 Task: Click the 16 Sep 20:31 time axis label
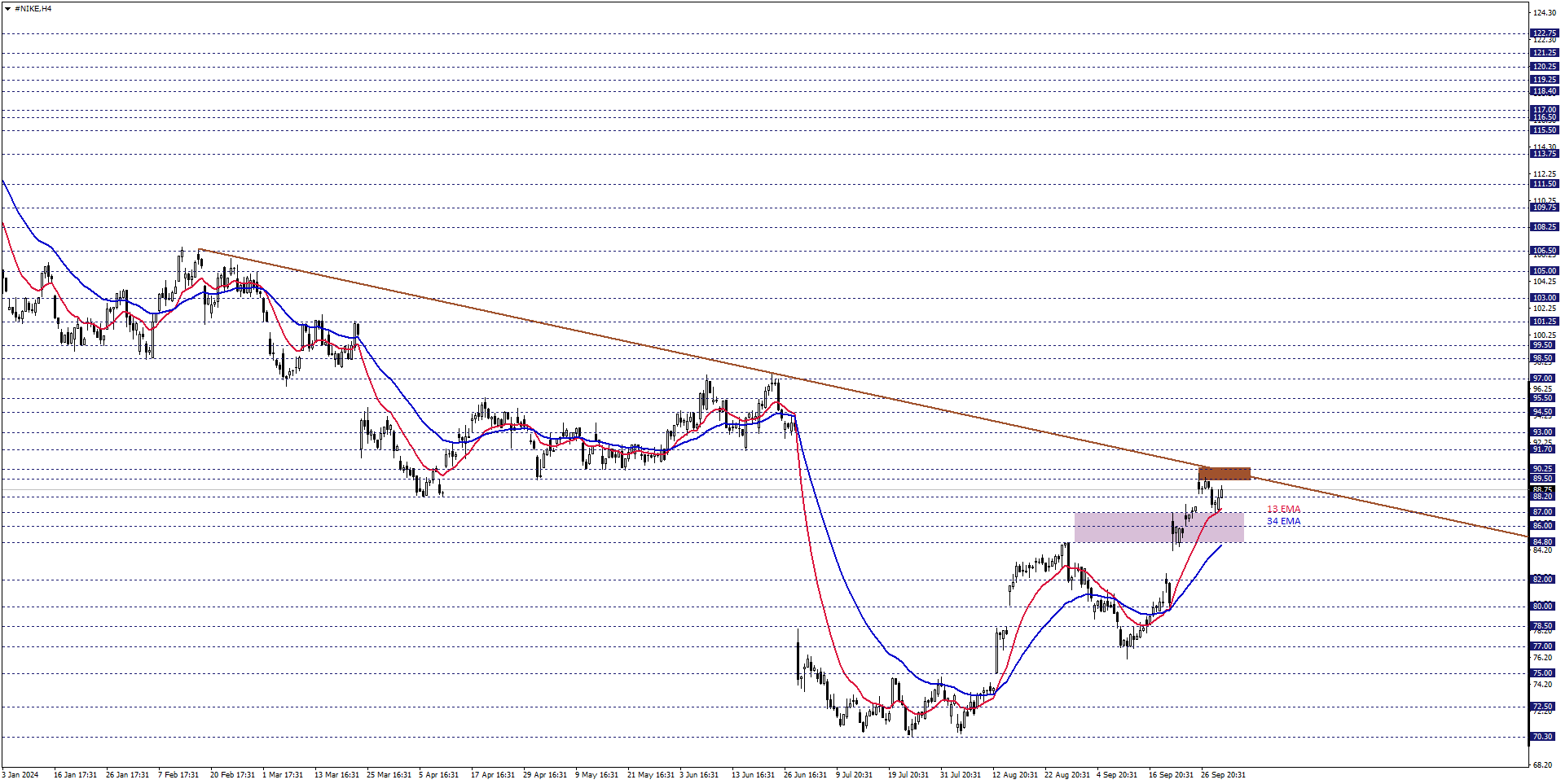1171,775
